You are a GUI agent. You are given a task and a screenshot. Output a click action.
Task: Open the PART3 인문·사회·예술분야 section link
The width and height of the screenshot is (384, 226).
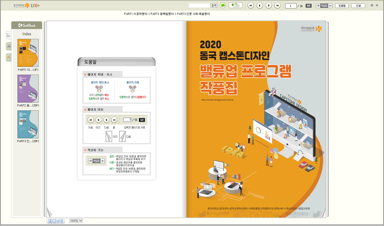(x=193, y=14)
